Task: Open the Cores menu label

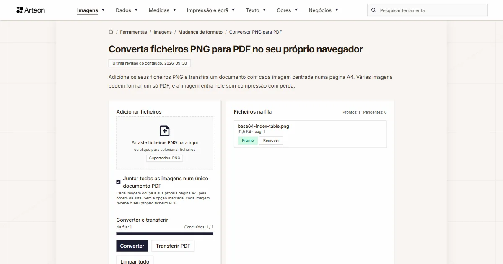Action: [284, 10]
